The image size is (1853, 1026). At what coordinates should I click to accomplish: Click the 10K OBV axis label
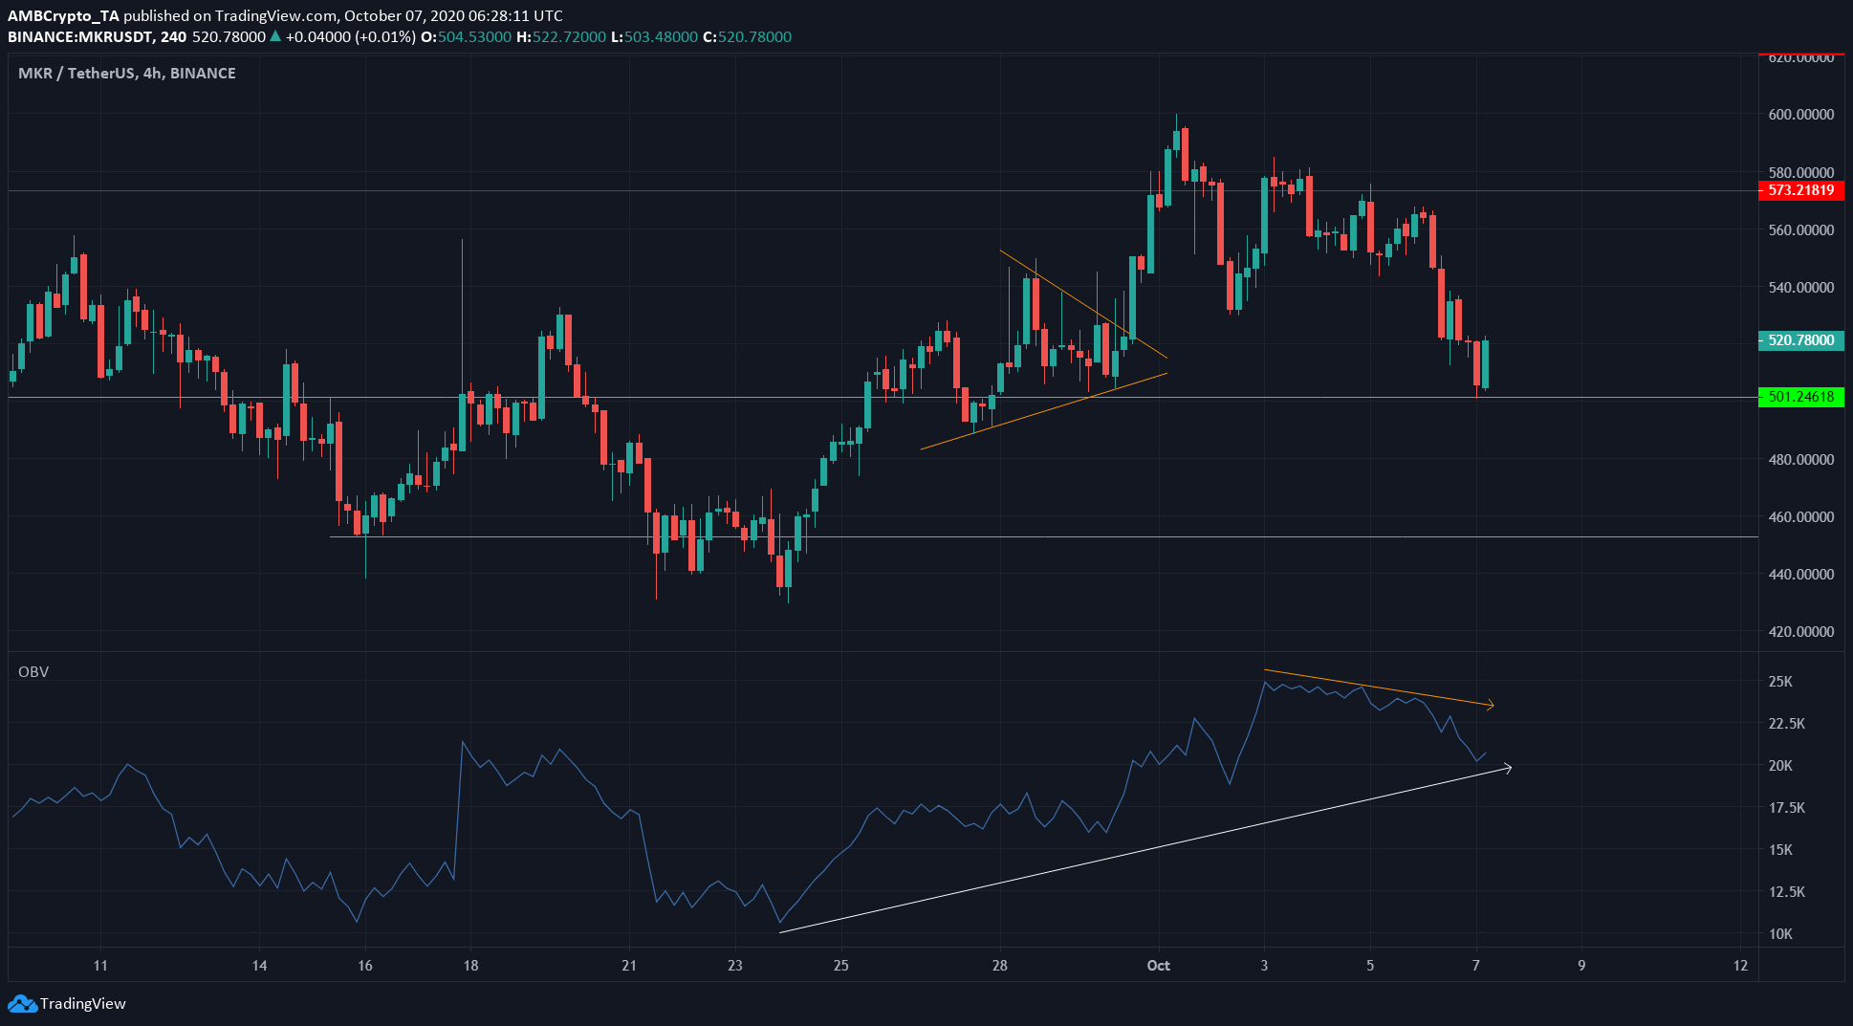pos(1780,934)
